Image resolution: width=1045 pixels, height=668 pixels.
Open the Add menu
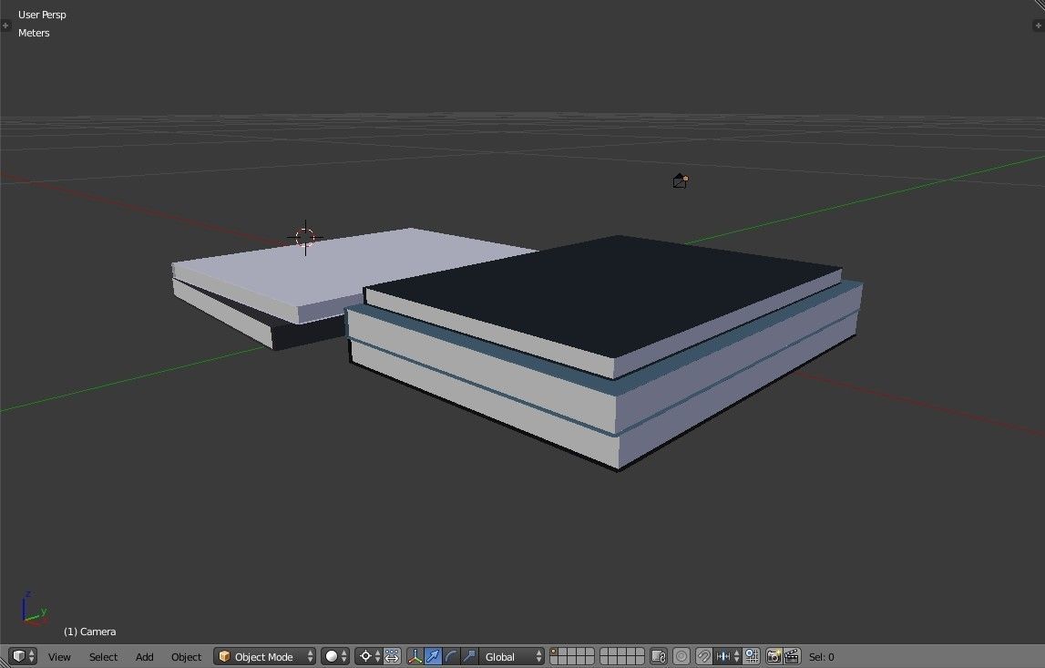click(x=145, y=657)
